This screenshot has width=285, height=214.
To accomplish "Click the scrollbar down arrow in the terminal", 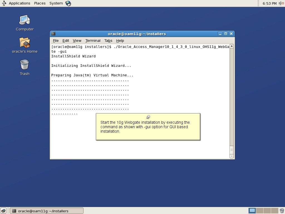I will (x=231, y=156).
